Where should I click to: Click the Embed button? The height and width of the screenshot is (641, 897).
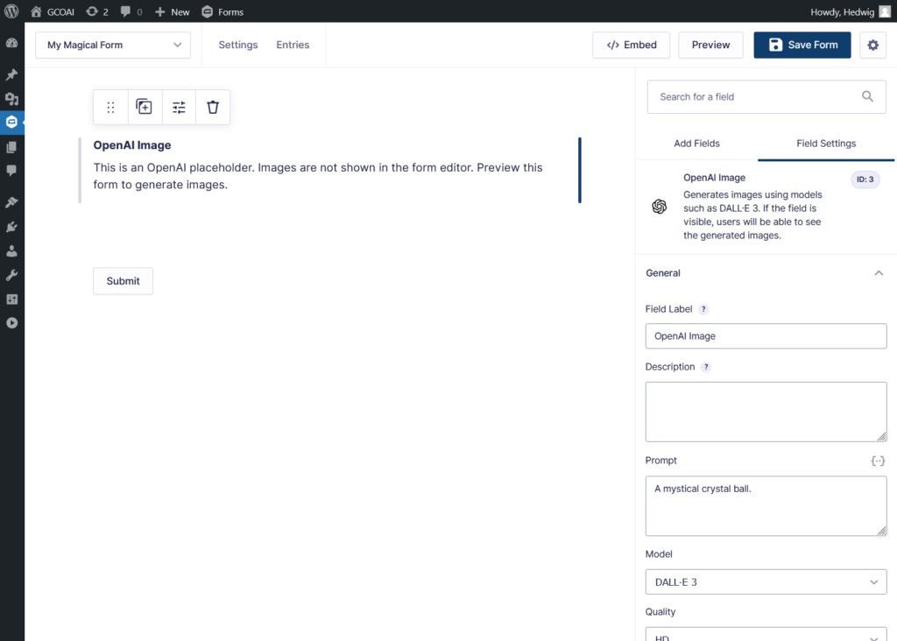pos(631,45)
